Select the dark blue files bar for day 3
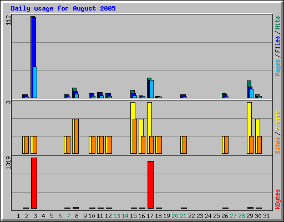Image resolution: width=284 pixels, height=222 pixels. pos(34,42)
